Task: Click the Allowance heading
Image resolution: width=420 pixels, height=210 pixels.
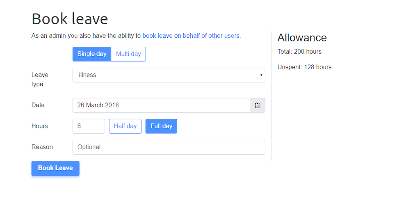Action: pos(302,38)
